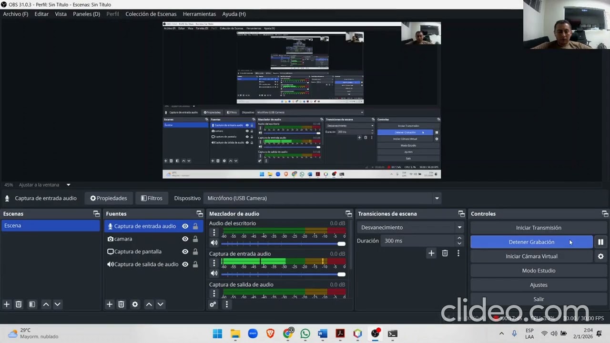Open Herramientas menu
The height and width of the screenshot is (343, 610).
coord(199,14)
